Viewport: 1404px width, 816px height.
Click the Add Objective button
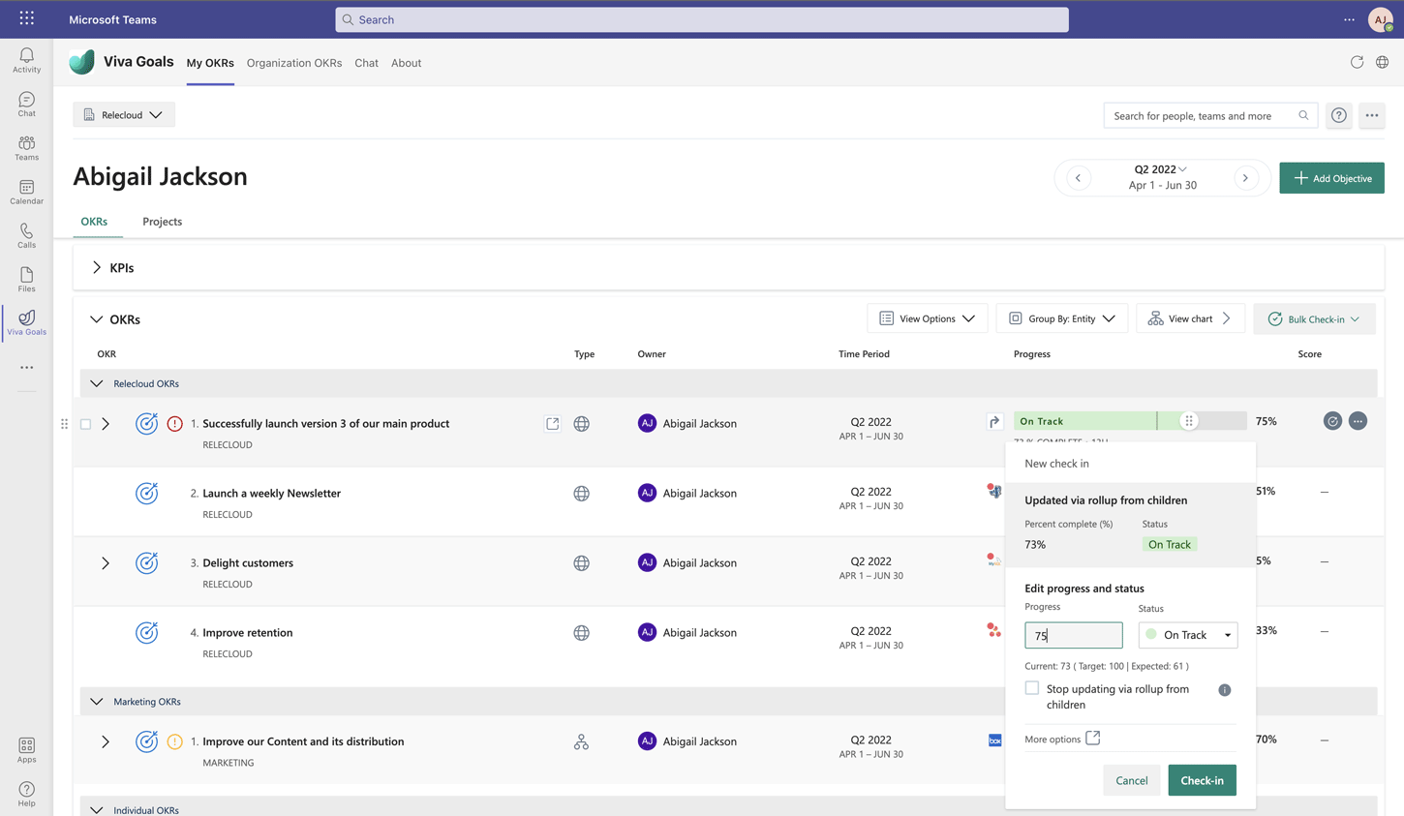coord(1331,178)
